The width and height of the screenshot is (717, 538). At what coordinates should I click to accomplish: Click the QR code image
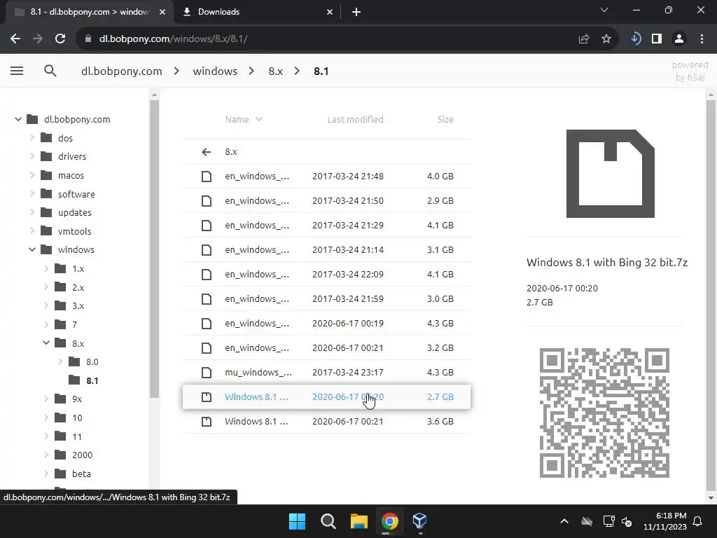[604, 413]
